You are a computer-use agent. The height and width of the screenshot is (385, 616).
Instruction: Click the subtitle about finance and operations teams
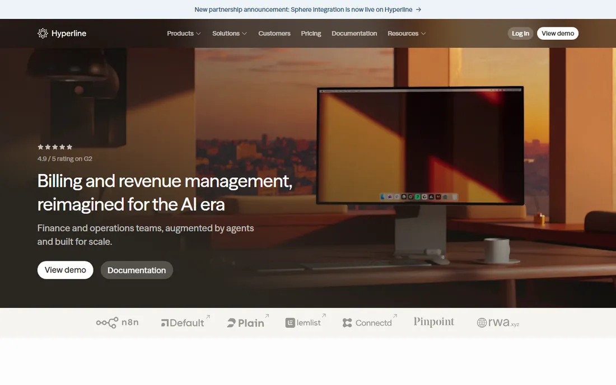click(146, 234)
